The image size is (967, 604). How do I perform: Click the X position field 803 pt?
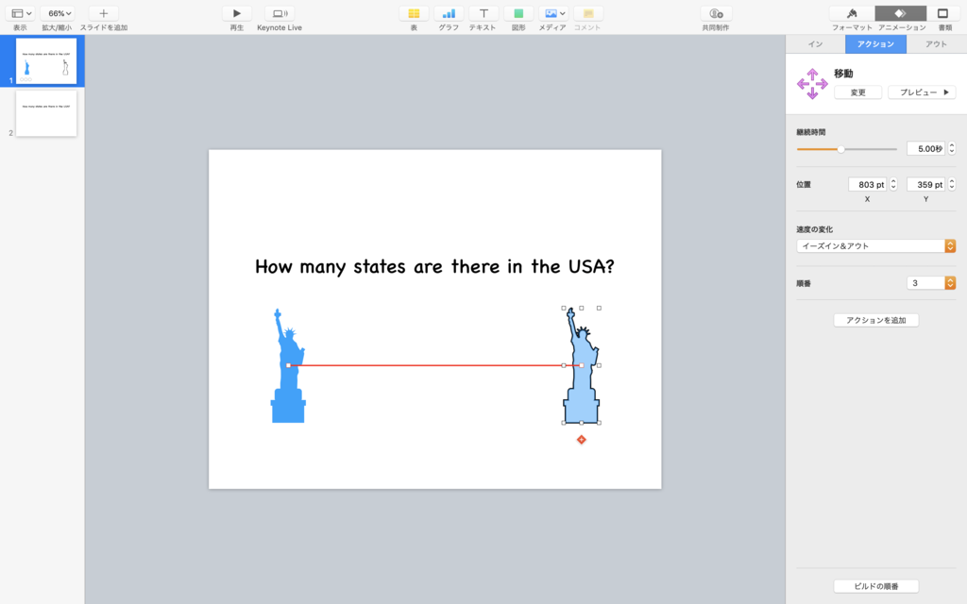tap(868, 184)
